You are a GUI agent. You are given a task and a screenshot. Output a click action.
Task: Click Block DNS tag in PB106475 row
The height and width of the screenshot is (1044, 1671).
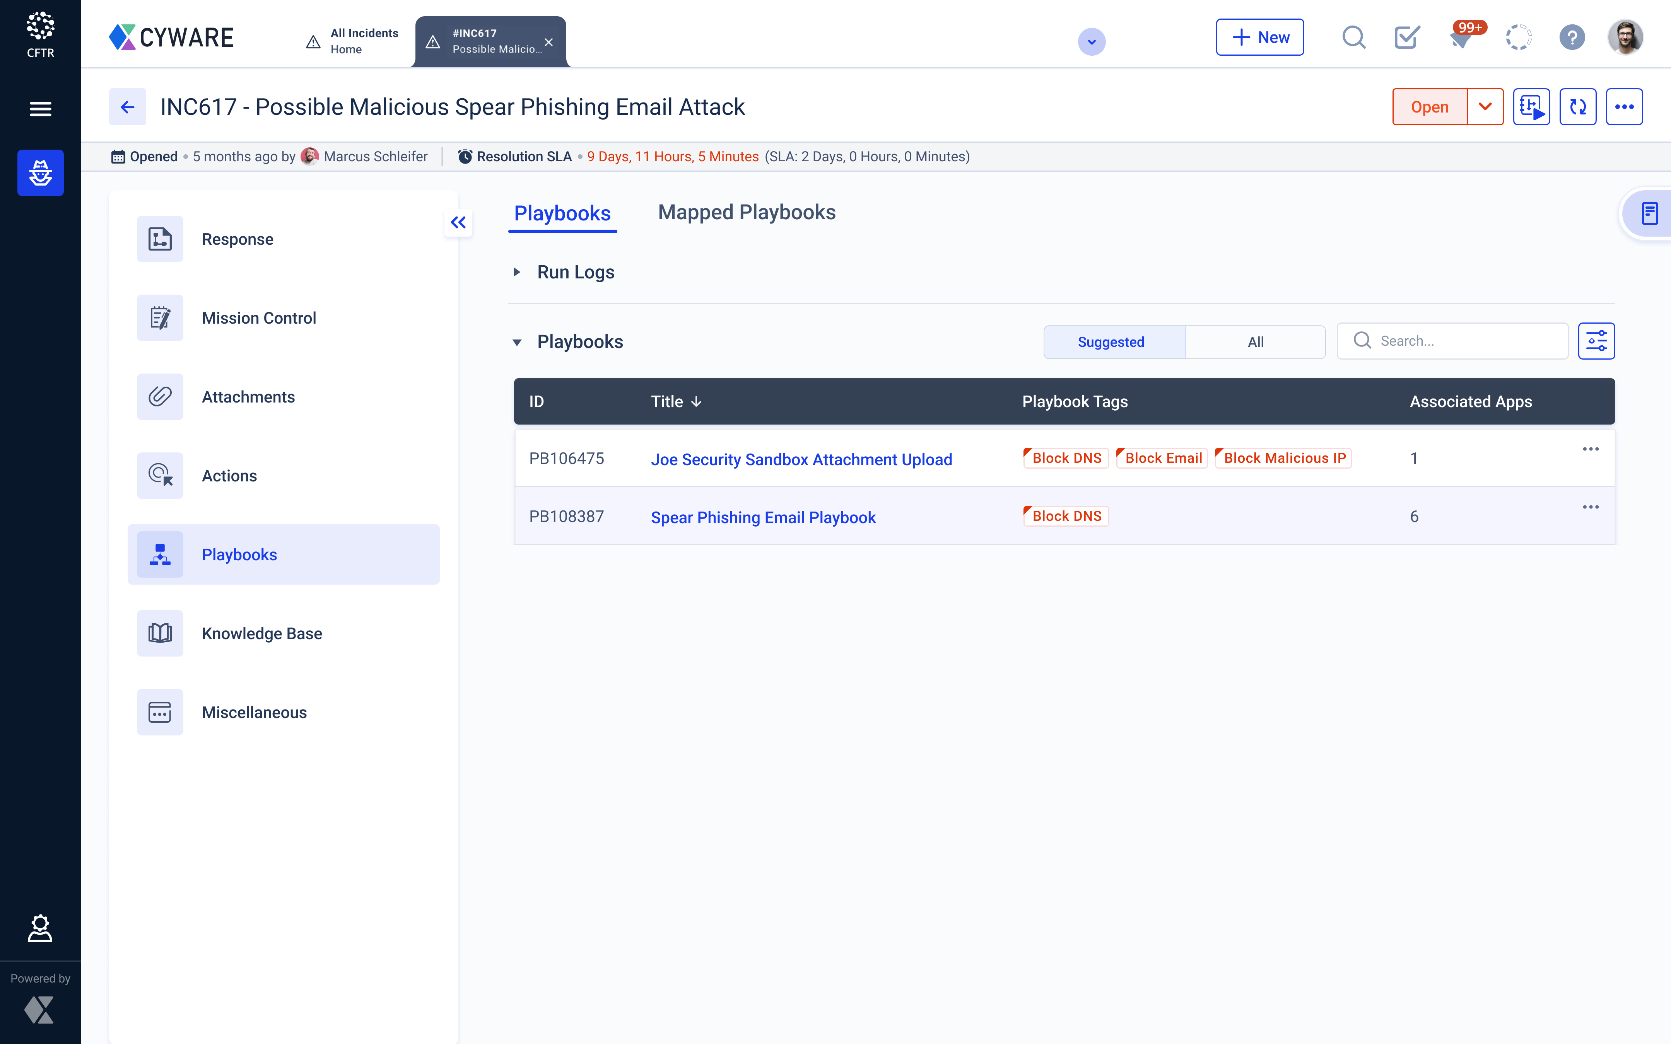(x=1065, y=458)
